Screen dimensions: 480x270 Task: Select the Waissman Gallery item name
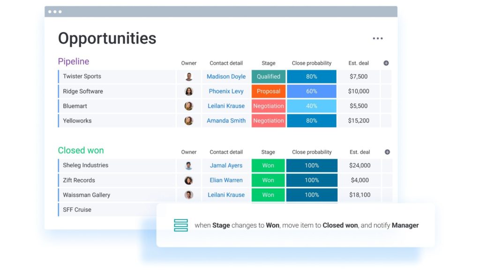pos(86,195)
